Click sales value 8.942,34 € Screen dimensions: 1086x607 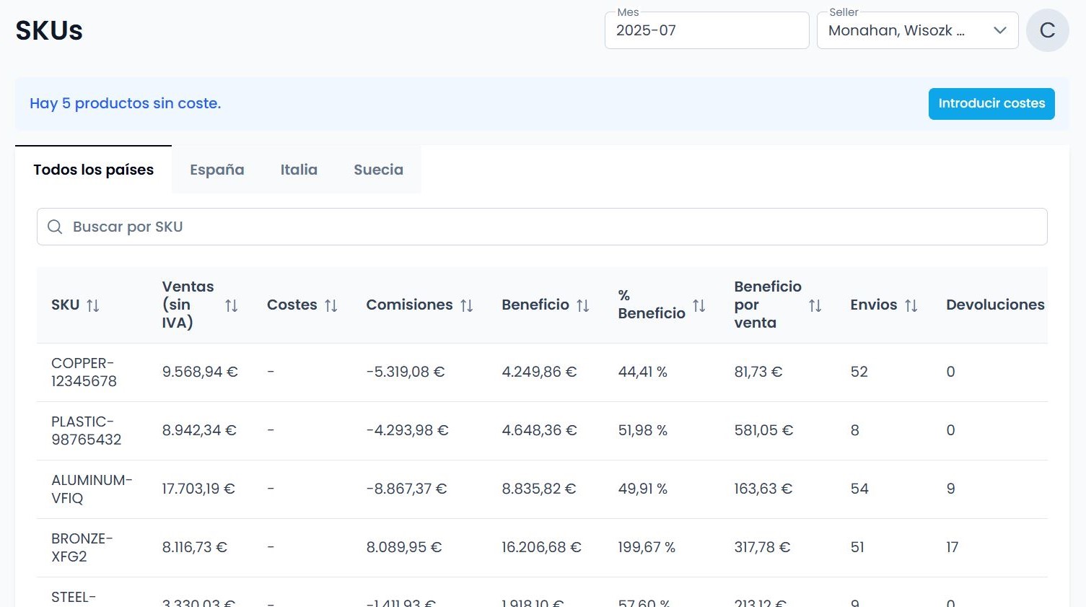click(x=199, y=430)
